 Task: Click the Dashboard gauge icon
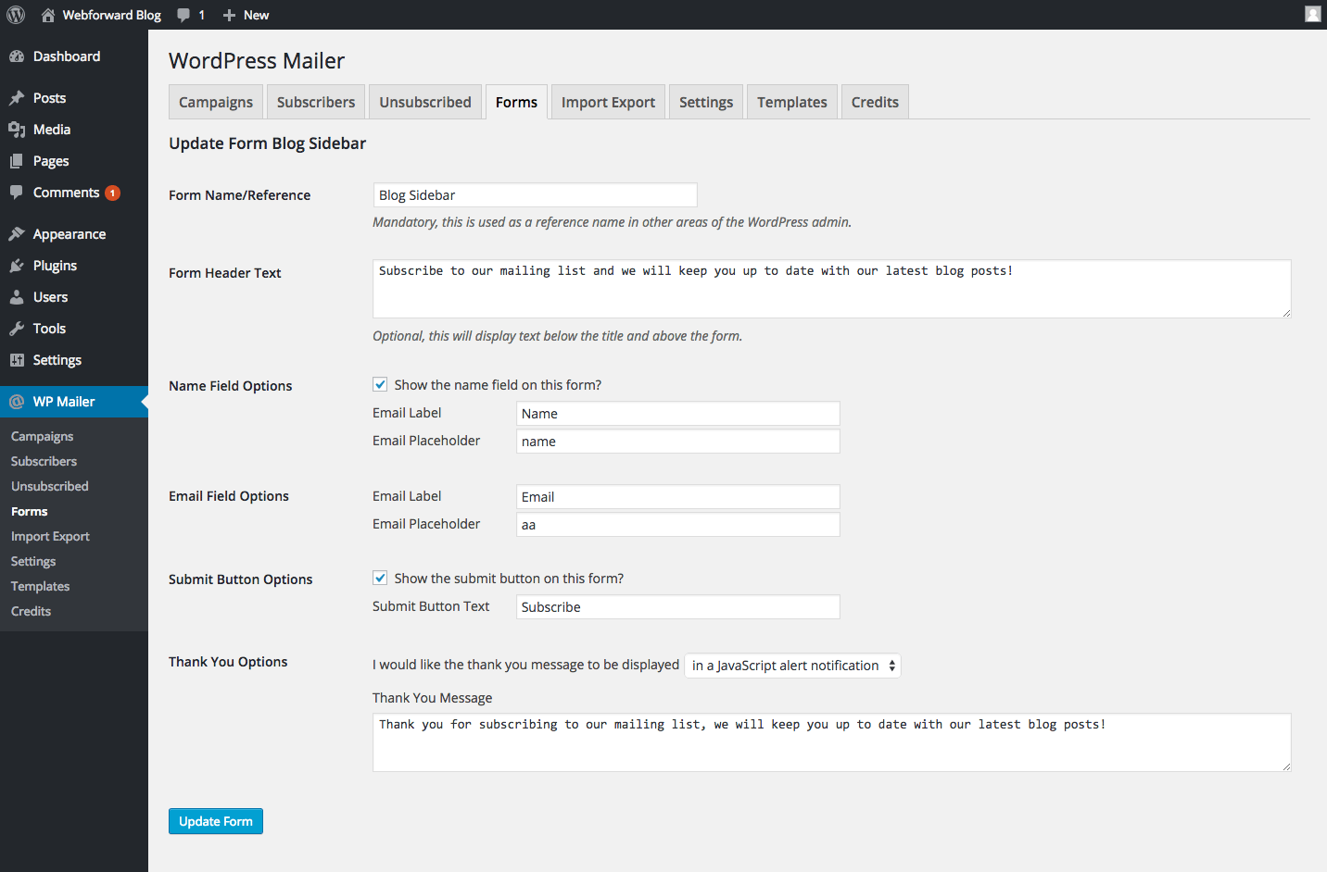pos(17,56)
